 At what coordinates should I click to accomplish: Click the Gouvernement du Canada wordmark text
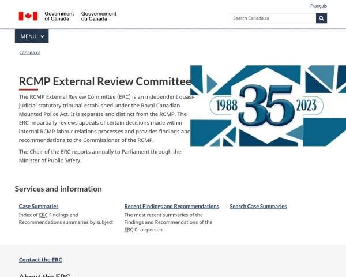[x=99, y=16]
